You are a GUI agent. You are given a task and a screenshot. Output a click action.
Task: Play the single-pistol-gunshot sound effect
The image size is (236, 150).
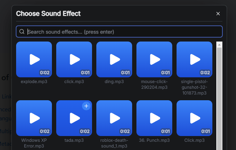pos(194,59)
